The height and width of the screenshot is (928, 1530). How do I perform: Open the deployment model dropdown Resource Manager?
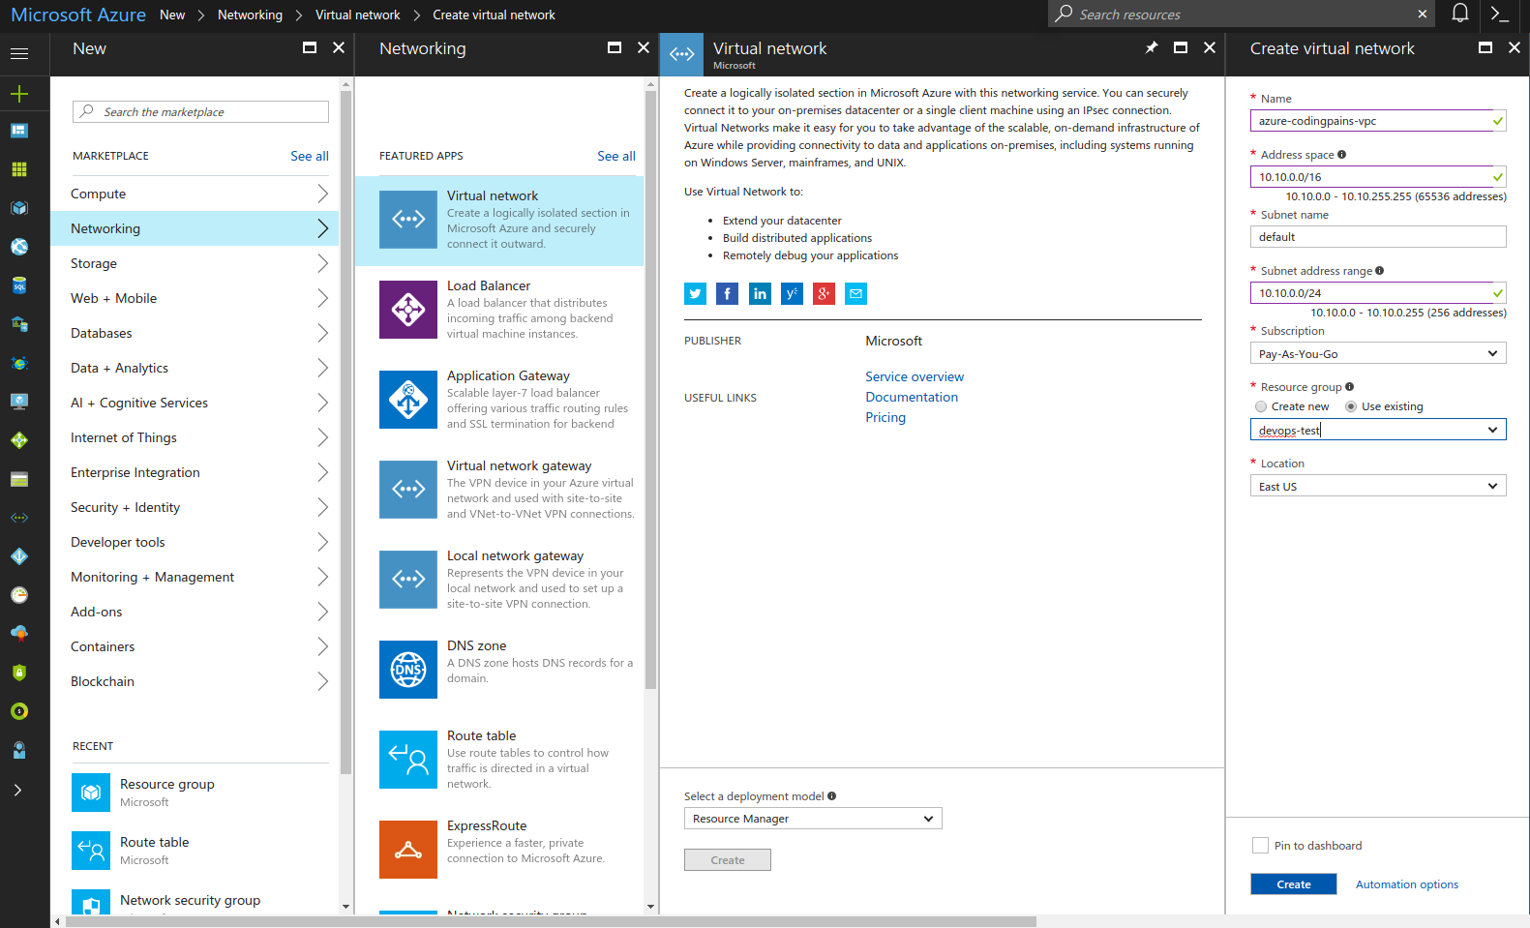coord(813,819)
